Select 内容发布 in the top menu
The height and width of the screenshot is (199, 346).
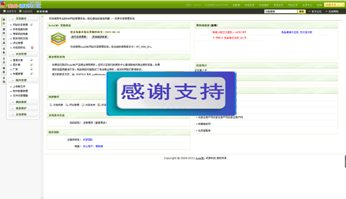click(x=249, y=5)
